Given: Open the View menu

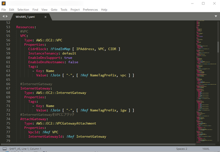Looking at the screenshot, I should tap(44, 10).
